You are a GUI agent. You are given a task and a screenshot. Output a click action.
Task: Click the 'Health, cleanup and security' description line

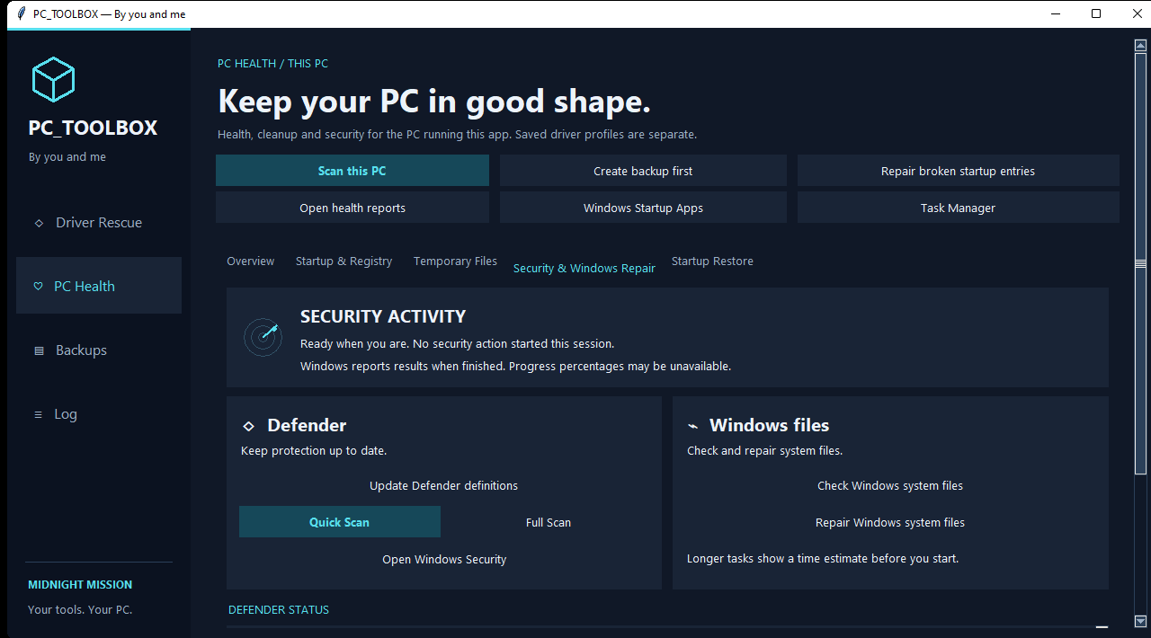tap(457, 134)
